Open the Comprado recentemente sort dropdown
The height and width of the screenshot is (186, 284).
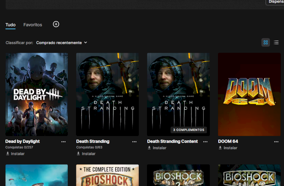click(x=61, y=43)
